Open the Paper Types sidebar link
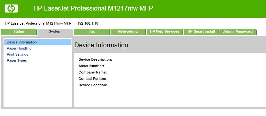Viewport: 266px width, 116px height. [x=17, y=60]
